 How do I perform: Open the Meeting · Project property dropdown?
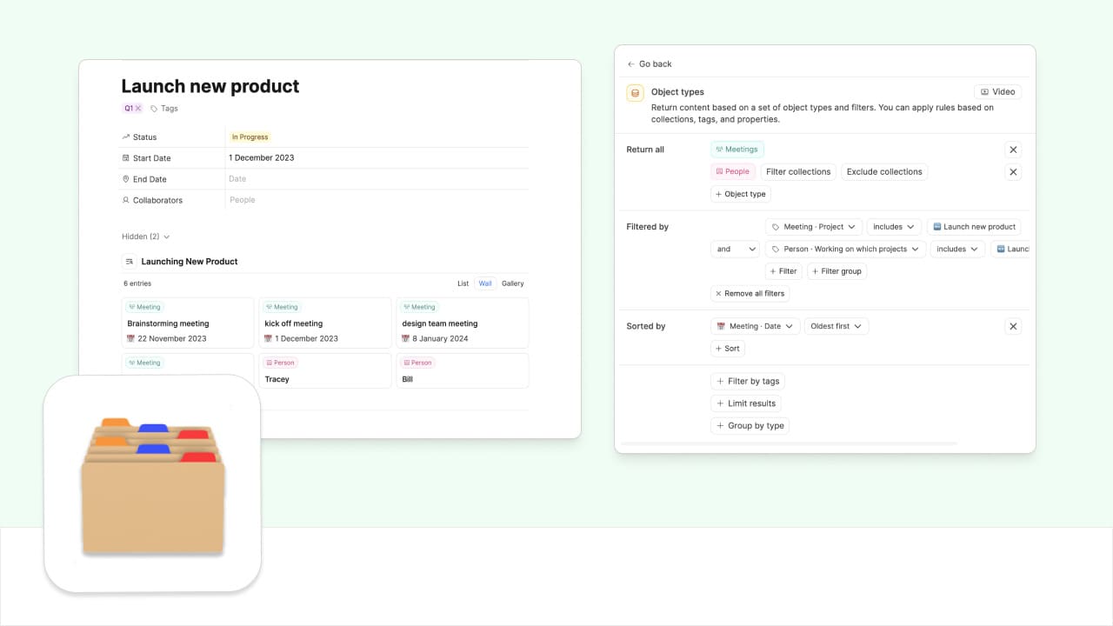pyautogui.click(x=814, y=227)
